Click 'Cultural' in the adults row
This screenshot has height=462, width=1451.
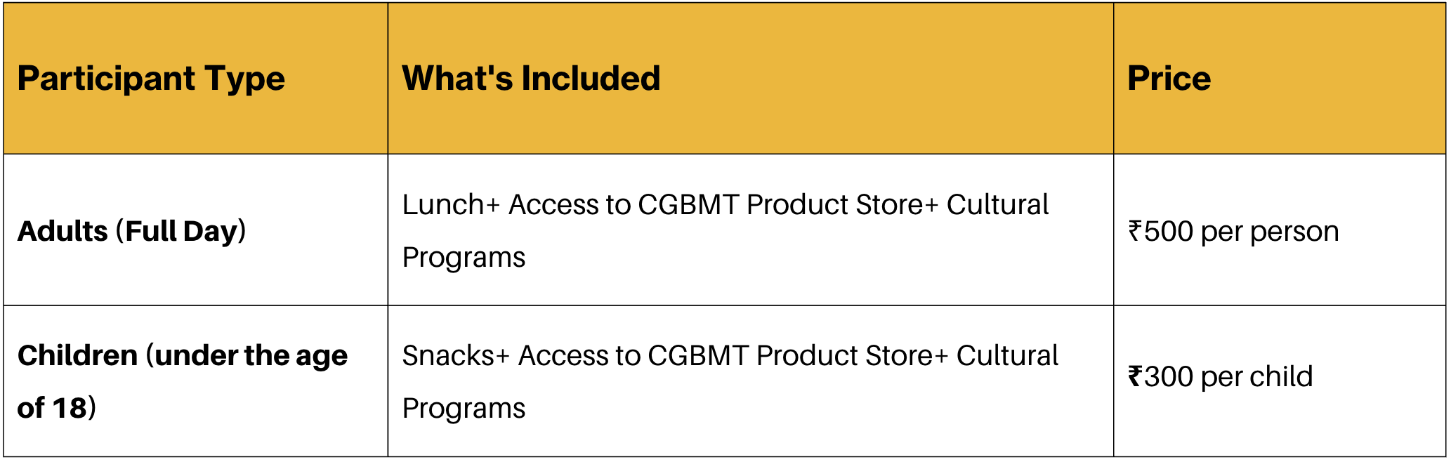pyautogui.click(x=997, y=205)
